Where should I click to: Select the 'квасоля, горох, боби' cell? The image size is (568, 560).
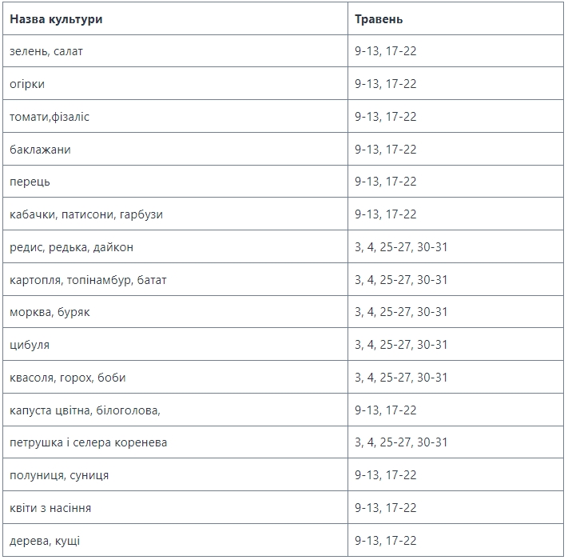(x=68, y=378)
